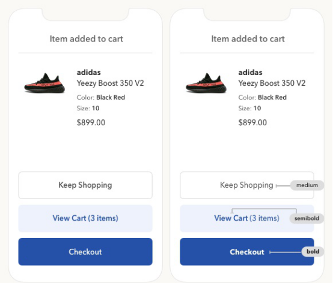Click Yeezy Boost 350 V2 title, right mockup
Viewport: 333px width, 283px height.
[272, 83]
